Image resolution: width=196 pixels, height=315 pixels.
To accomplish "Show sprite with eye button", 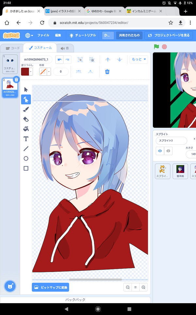I will click(x=160, y=151).
